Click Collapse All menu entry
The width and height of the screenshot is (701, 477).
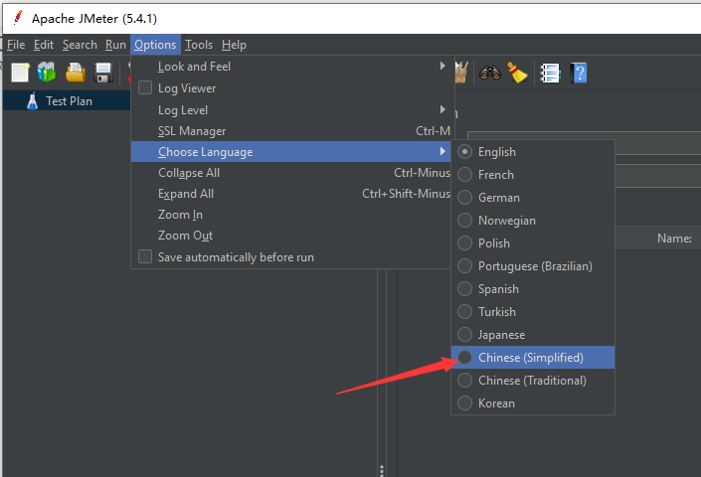(x=291, y=173)
